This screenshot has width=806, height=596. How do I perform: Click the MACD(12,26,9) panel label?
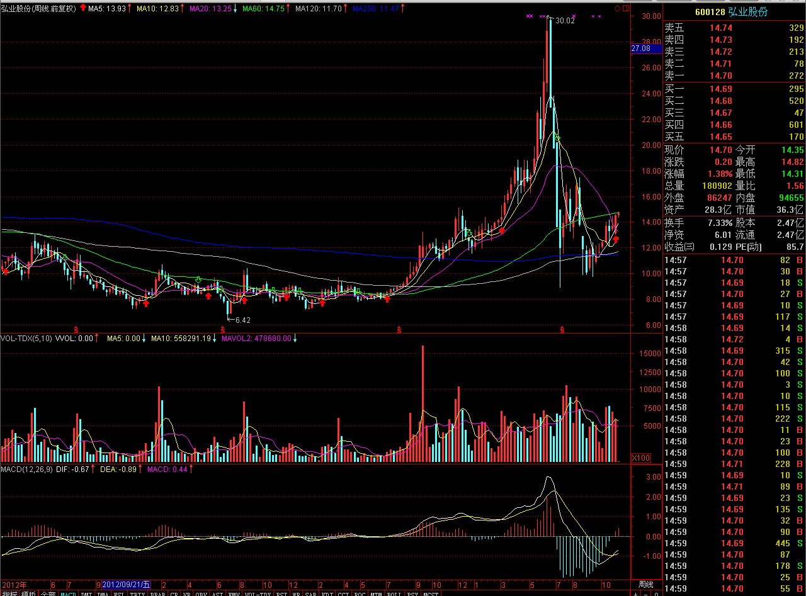coord(26,469)
